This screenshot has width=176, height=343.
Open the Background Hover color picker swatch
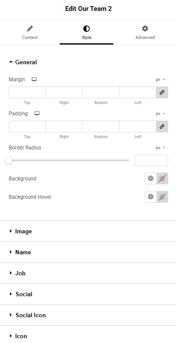162,197
